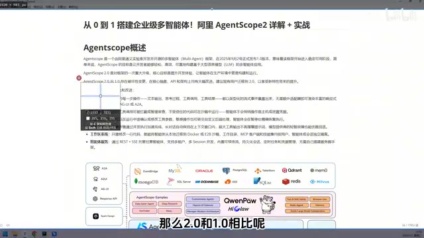
Task: Open the blue app icon on taskbar
Action: point(54,234)
